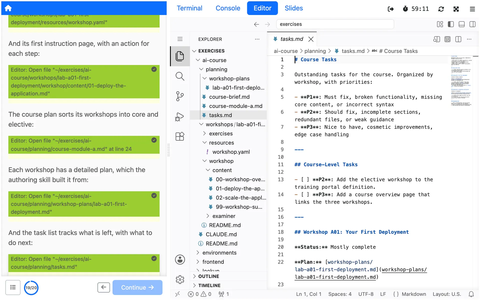Open the Search view icon
Viewport: 480px width, 300px height.
180,76
